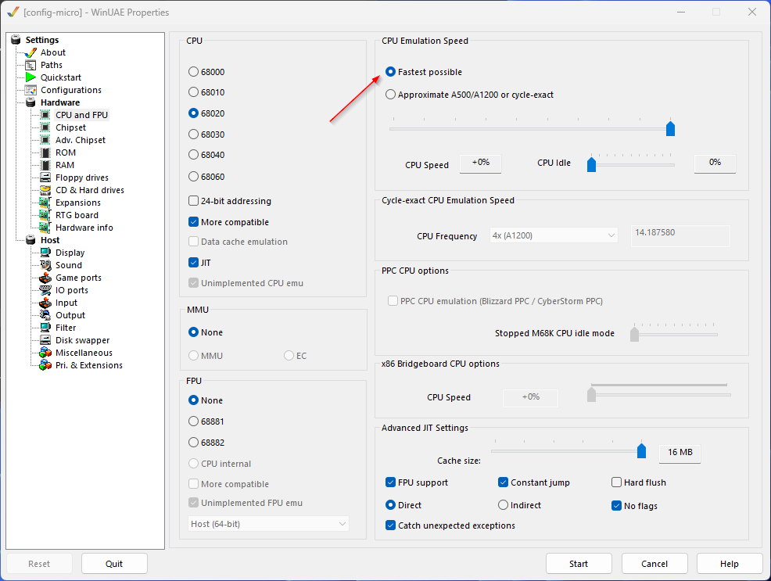Select the Indirect JIT mode

(503, 505)
